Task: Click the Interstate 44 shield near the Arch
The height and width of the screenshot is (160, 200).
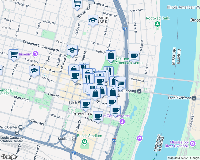Action: tap(114, 140)
